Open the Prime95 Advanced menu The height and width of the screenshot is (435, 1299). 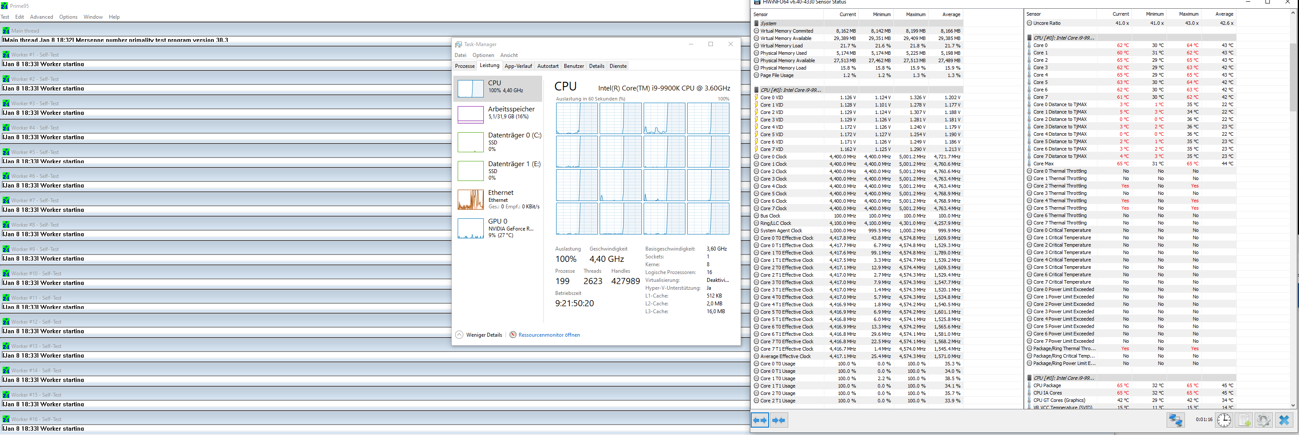pos(41,17)
